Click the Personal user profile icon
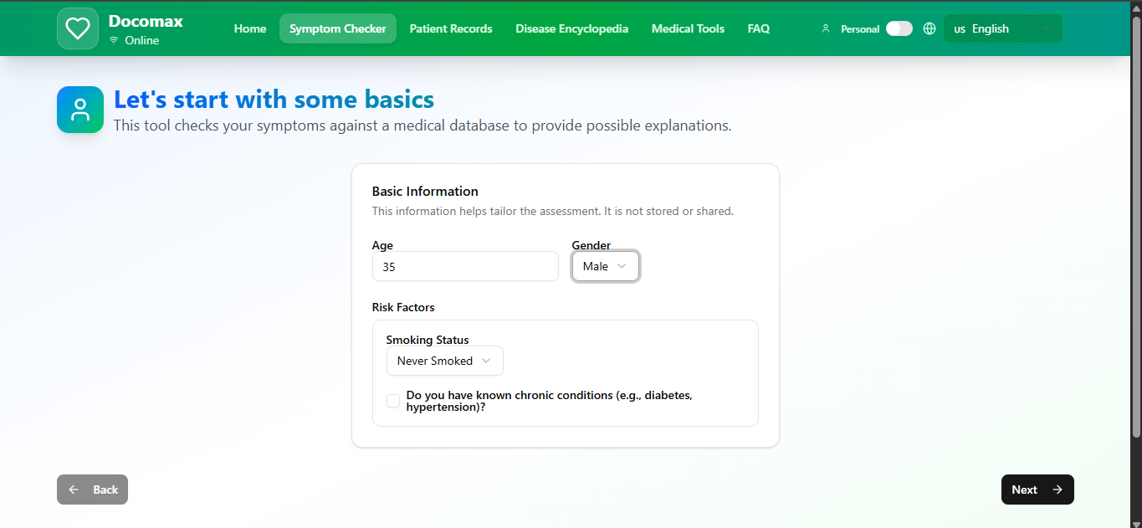The height and width of the screenshot is (528, 1142). tap(826, 28)
